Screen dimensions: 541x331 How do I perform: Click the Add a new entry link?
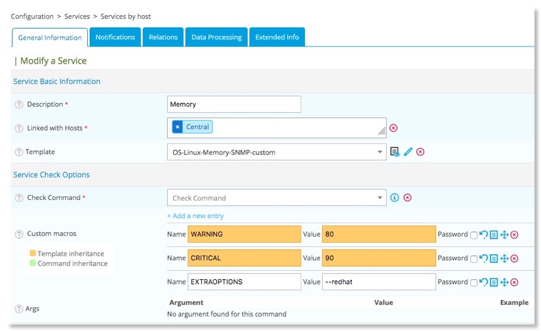pyautogui.click(x=195, y=216)
